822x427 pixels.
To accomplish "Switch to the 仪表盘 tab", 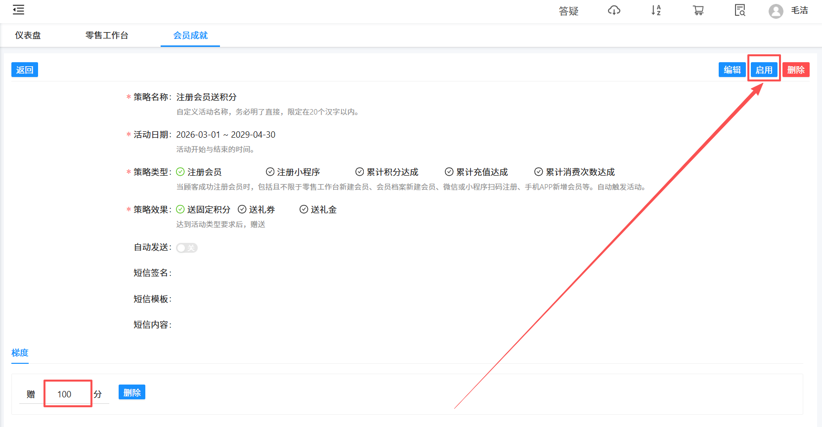I will (28, 36).
